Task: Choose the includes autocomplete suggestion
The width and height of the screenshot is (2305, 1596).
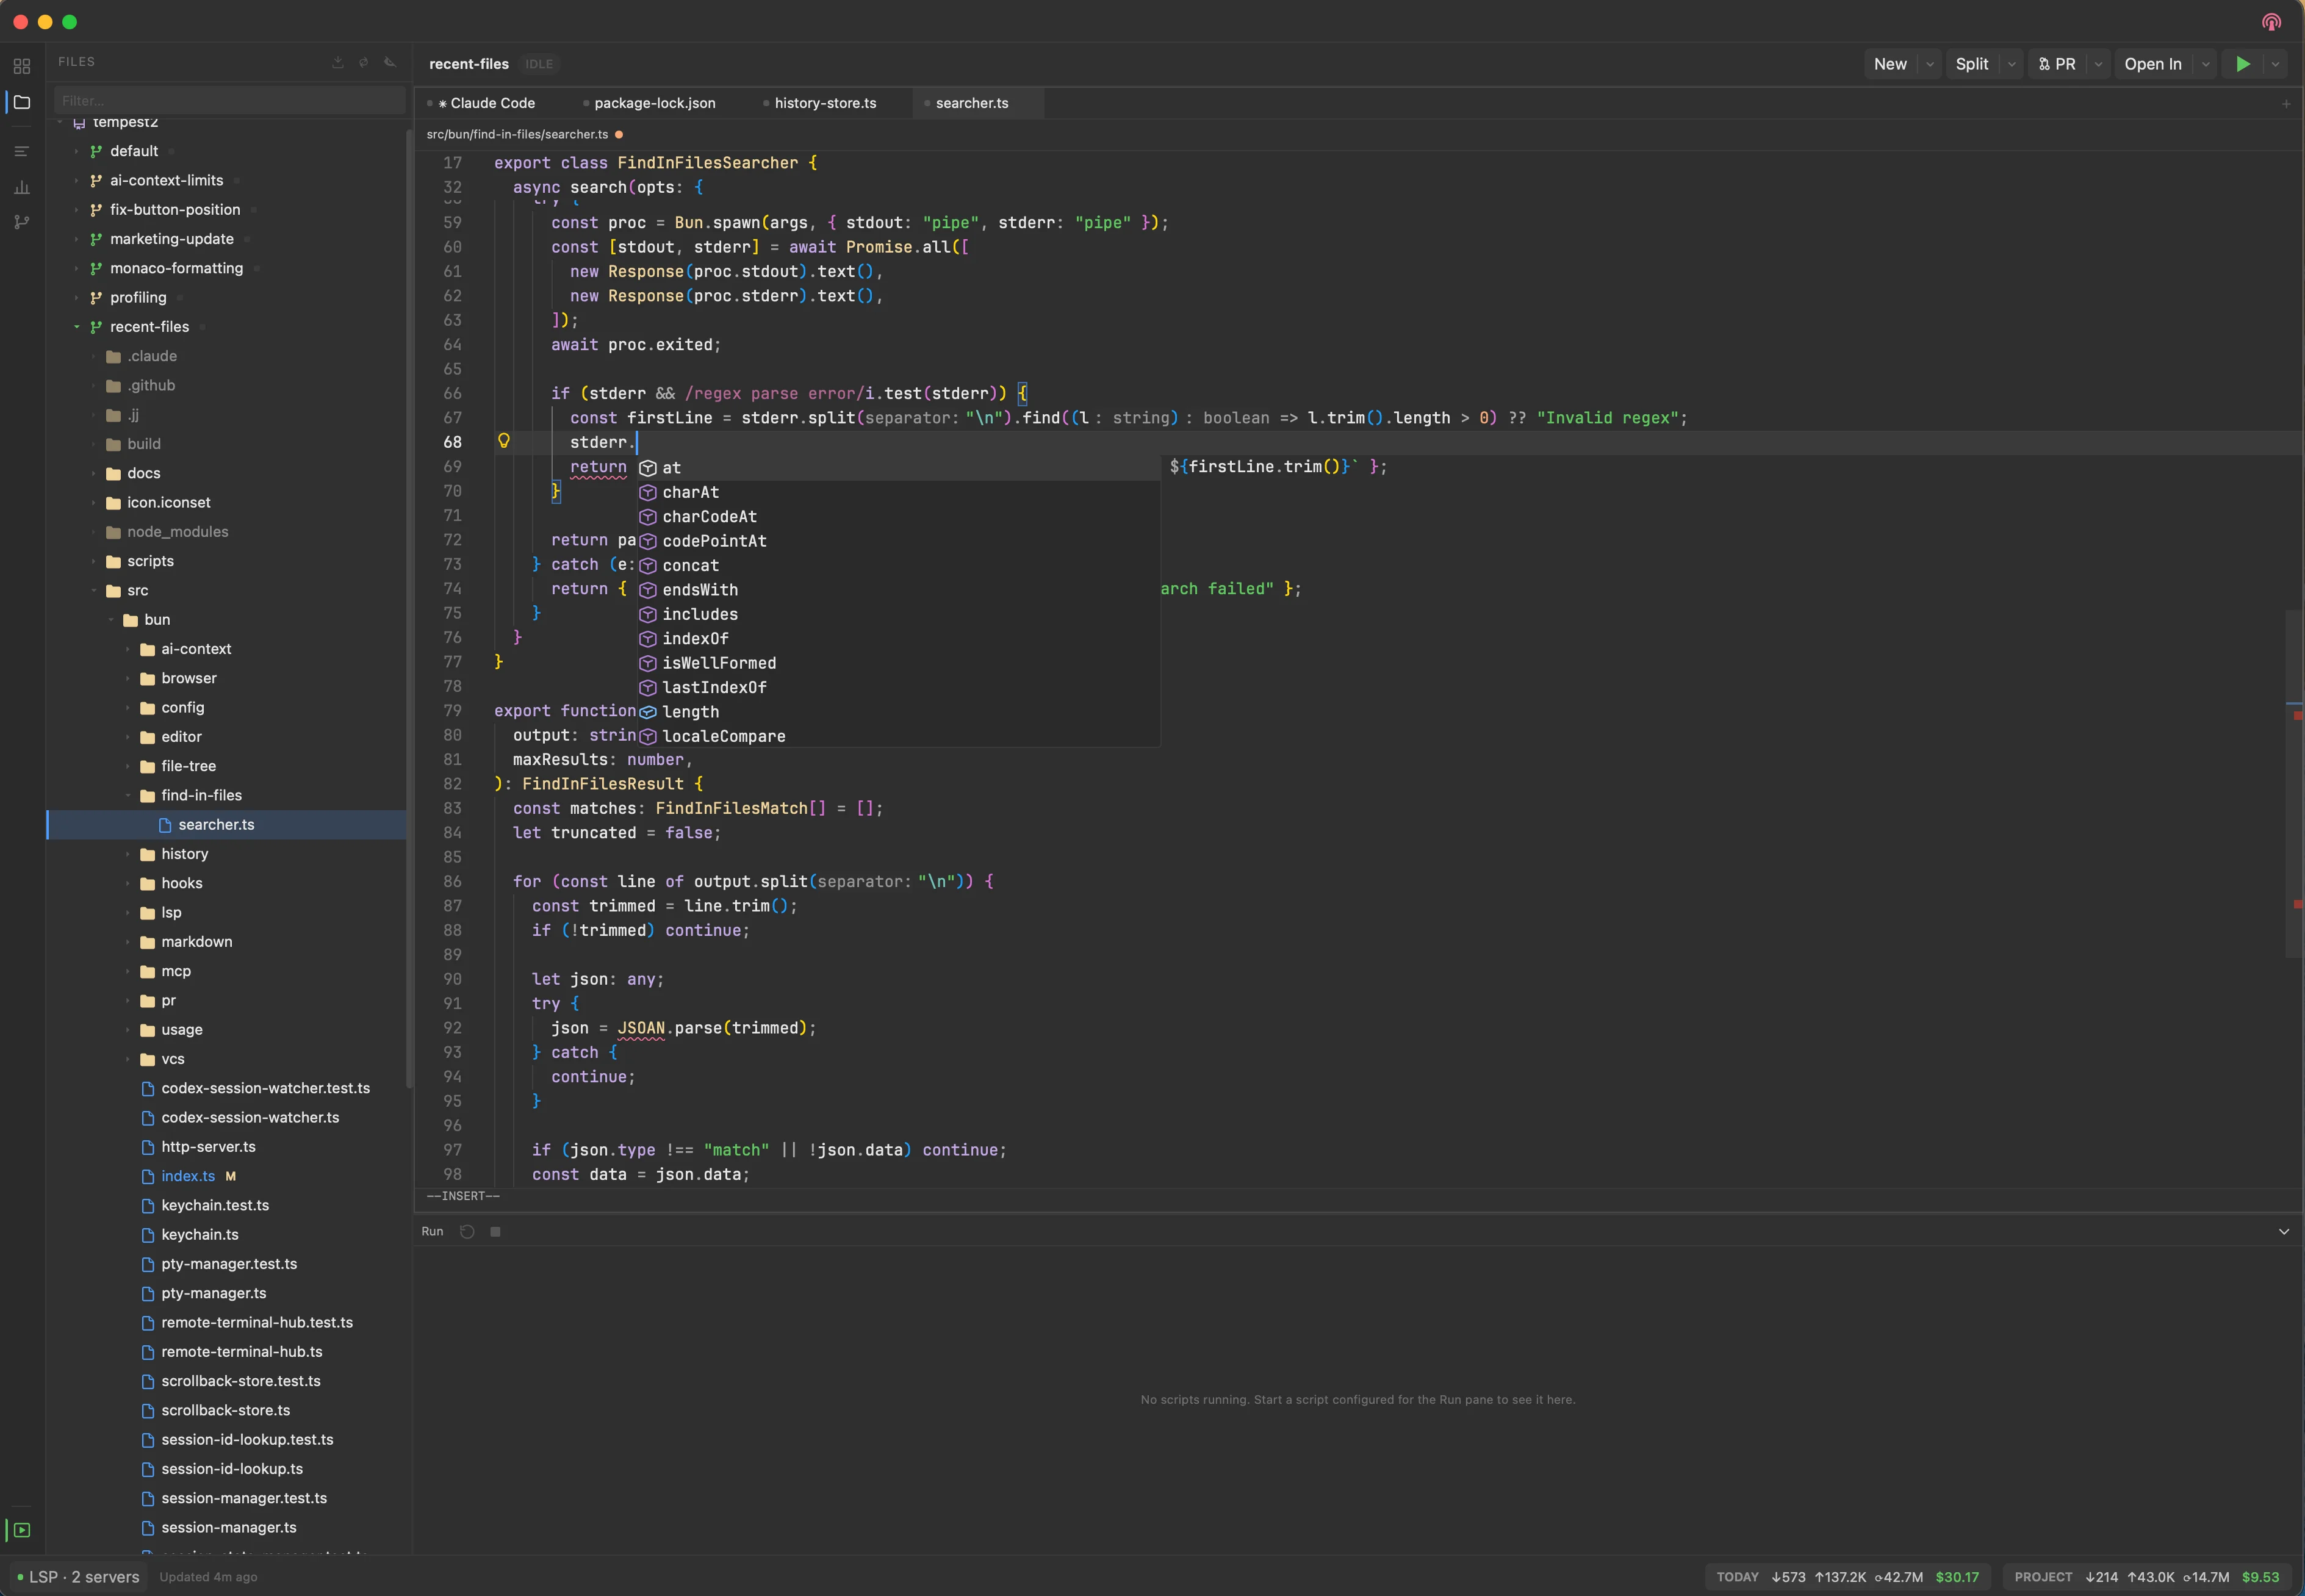Action: point(898,614)
